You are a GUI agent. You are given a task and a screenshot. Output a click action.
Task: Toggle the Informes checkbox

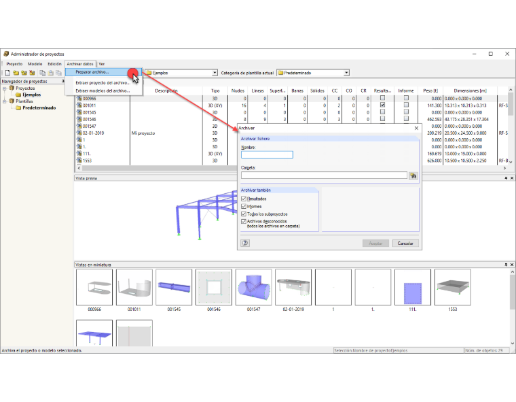tap(244, 206)
